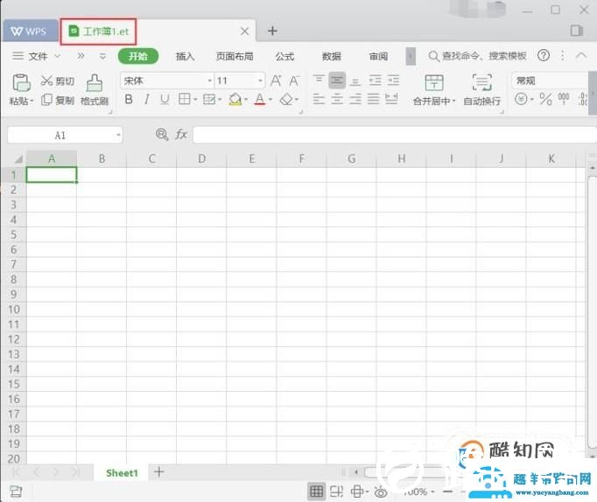The width and height of the screenshot is (597, 502).
Task: Toggle eye protection mode icon
Action: pyautogui.click(x=381, y=492)
